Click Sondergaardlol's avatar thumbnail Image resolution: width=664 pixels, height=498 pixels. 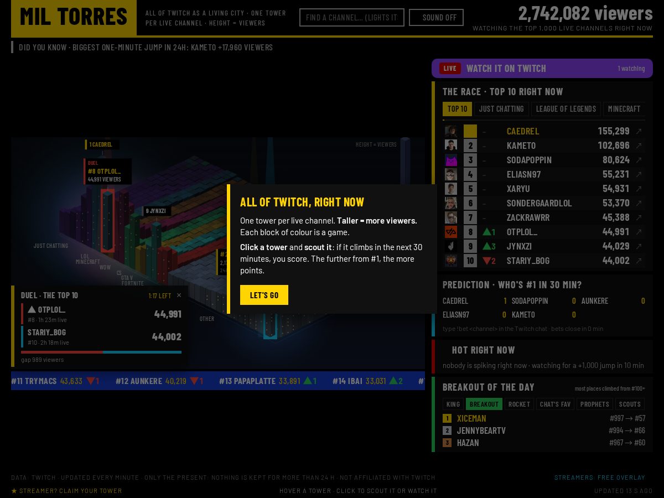click(x=451, y=203)
